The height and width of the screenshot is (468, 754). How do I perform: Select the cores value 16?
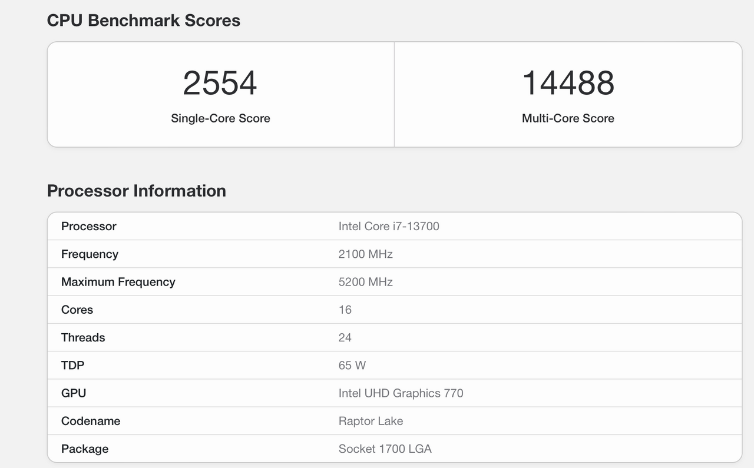(345, 310)
